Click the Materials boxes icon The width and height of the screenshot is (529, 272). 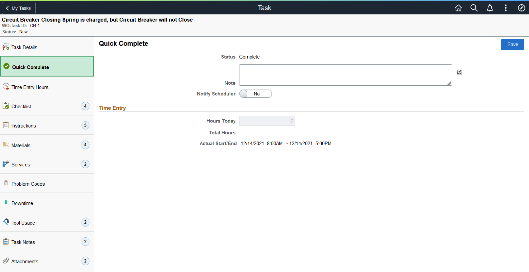pyautogui.click(x=6, y=144)
